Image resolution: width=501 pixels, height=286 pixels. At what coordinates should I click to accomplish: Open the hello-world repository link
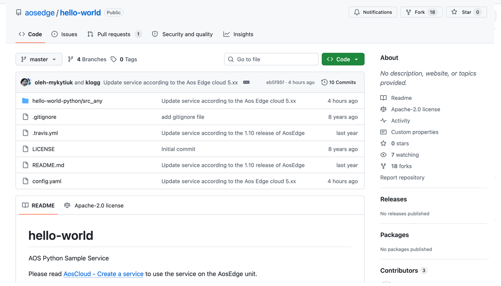point(80,13)
